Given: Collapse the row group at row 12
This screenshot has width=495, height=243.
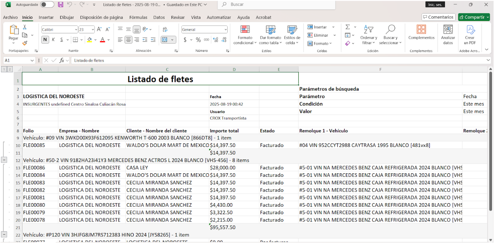Looking at the screenshot, I should tap(4, 160).
